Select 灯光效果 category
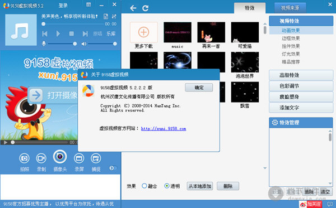 (291, 54)
